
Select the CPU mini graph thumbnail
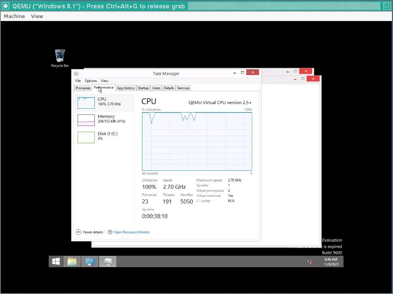[x=86, y=103]
